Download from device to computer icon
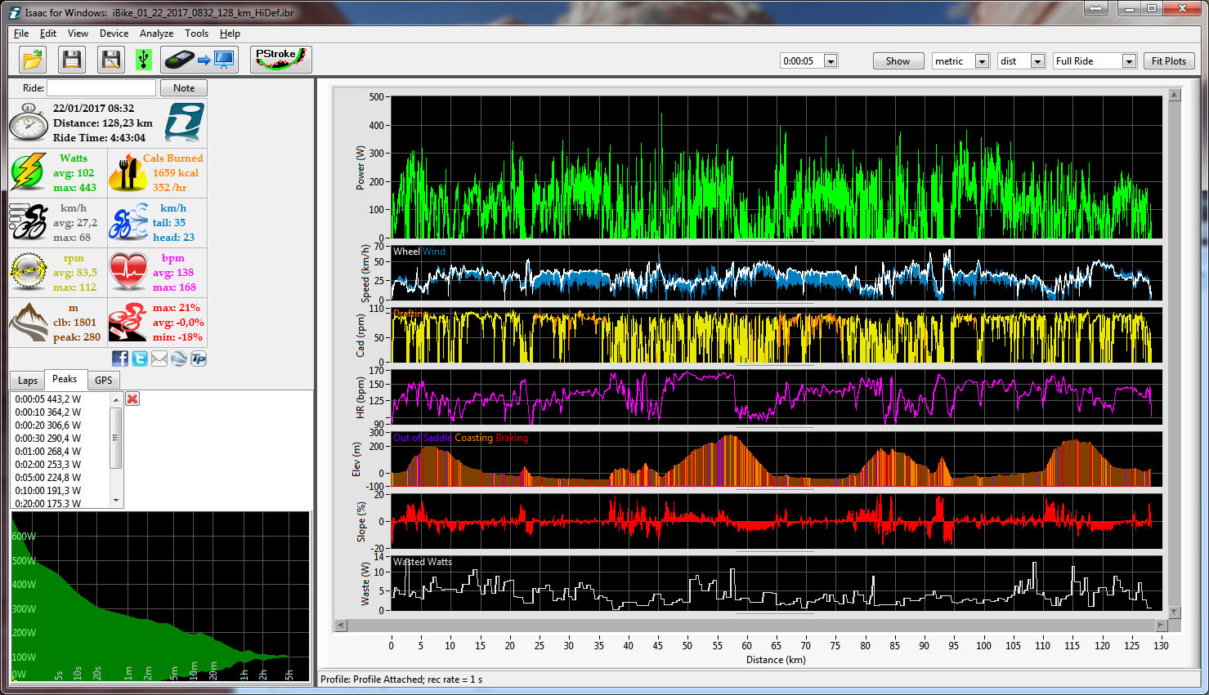 [199, 60]
